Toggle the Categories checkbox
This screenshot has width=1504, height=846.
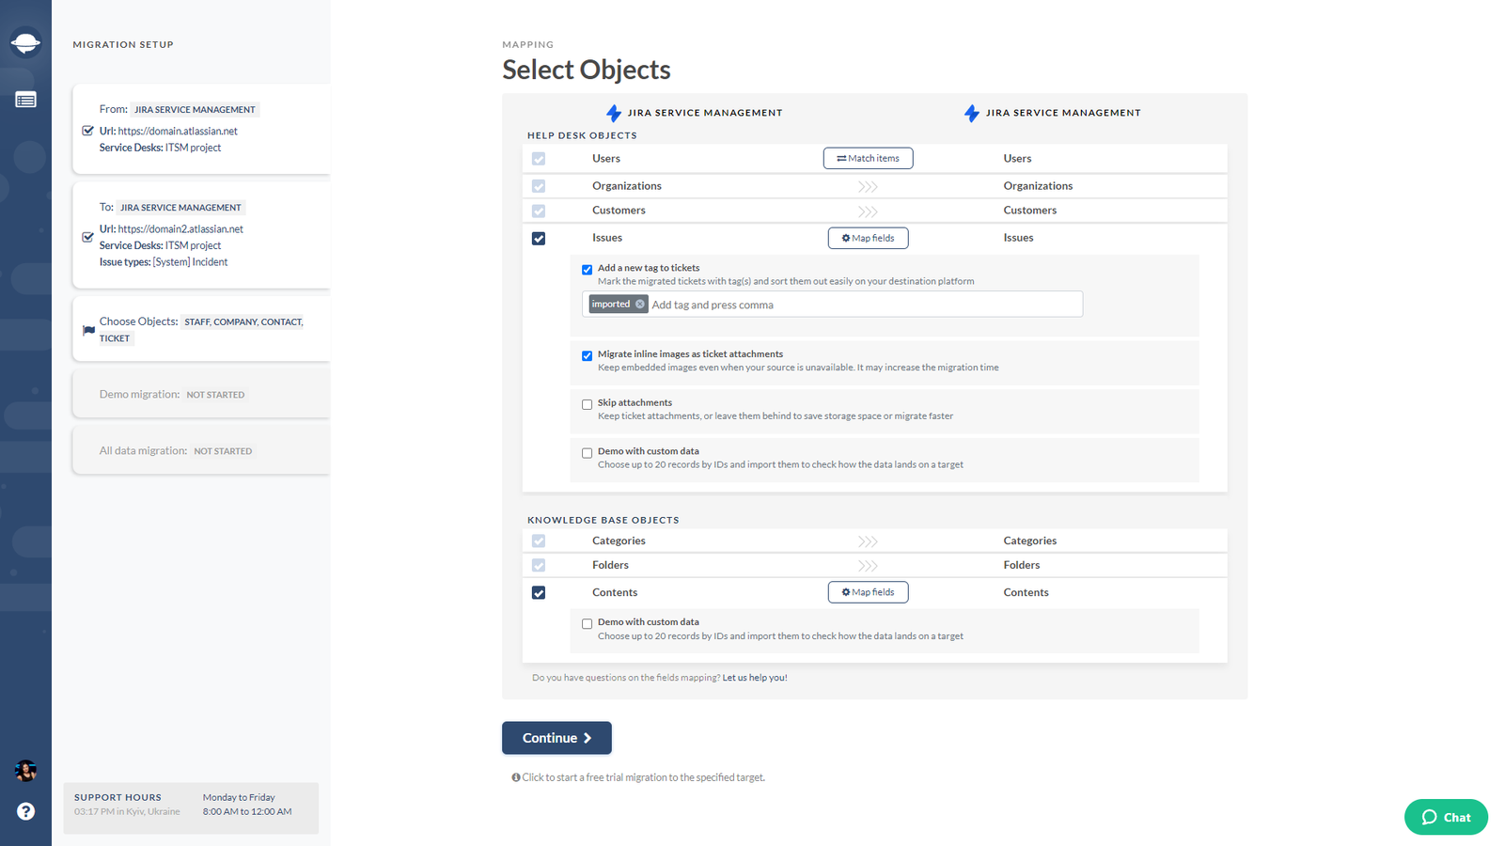tap(539, 541)
